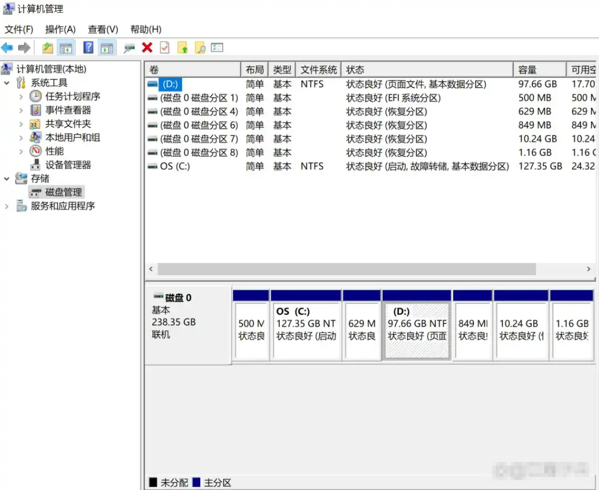
Task: Collapse the 存储 tree node
Action: click(6, 178)
